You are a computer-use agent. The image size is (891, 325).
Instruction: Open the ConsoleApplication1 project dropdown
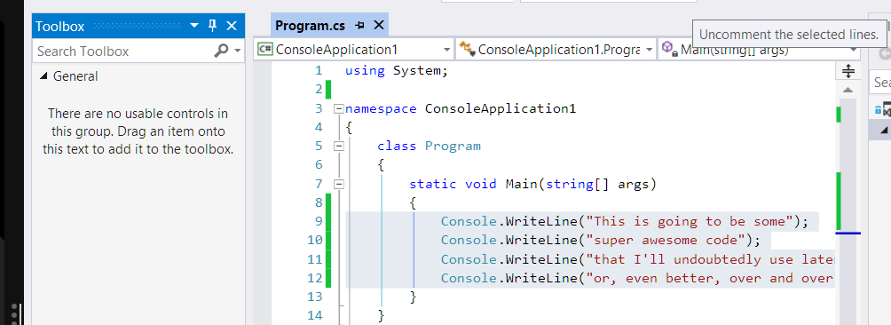click(x=354, y=49)
